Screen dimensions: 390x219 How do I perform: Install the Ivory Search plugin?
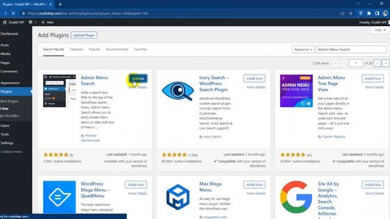pyautogui.click(x=254, y=78)
